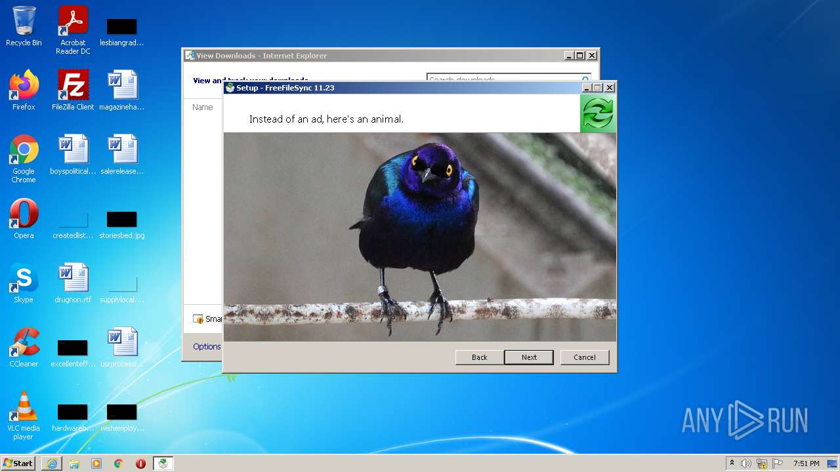The height and width of the screenshot is (472, 840).
Task: Select the magazineha... Word document icon
Action: pos(122,90)
